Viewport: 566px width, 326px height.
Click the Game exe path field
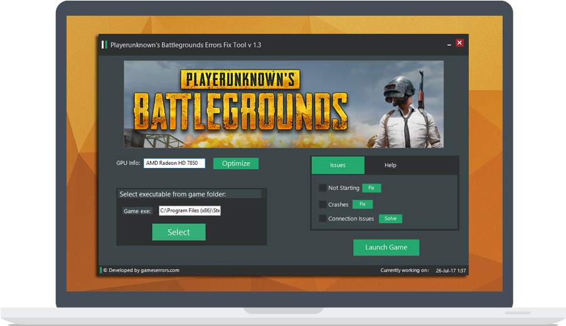(x=190, y=211)
